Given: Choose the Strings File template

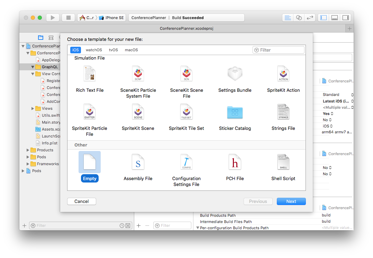Looking at the screenshot, I should tap(283, 117).
